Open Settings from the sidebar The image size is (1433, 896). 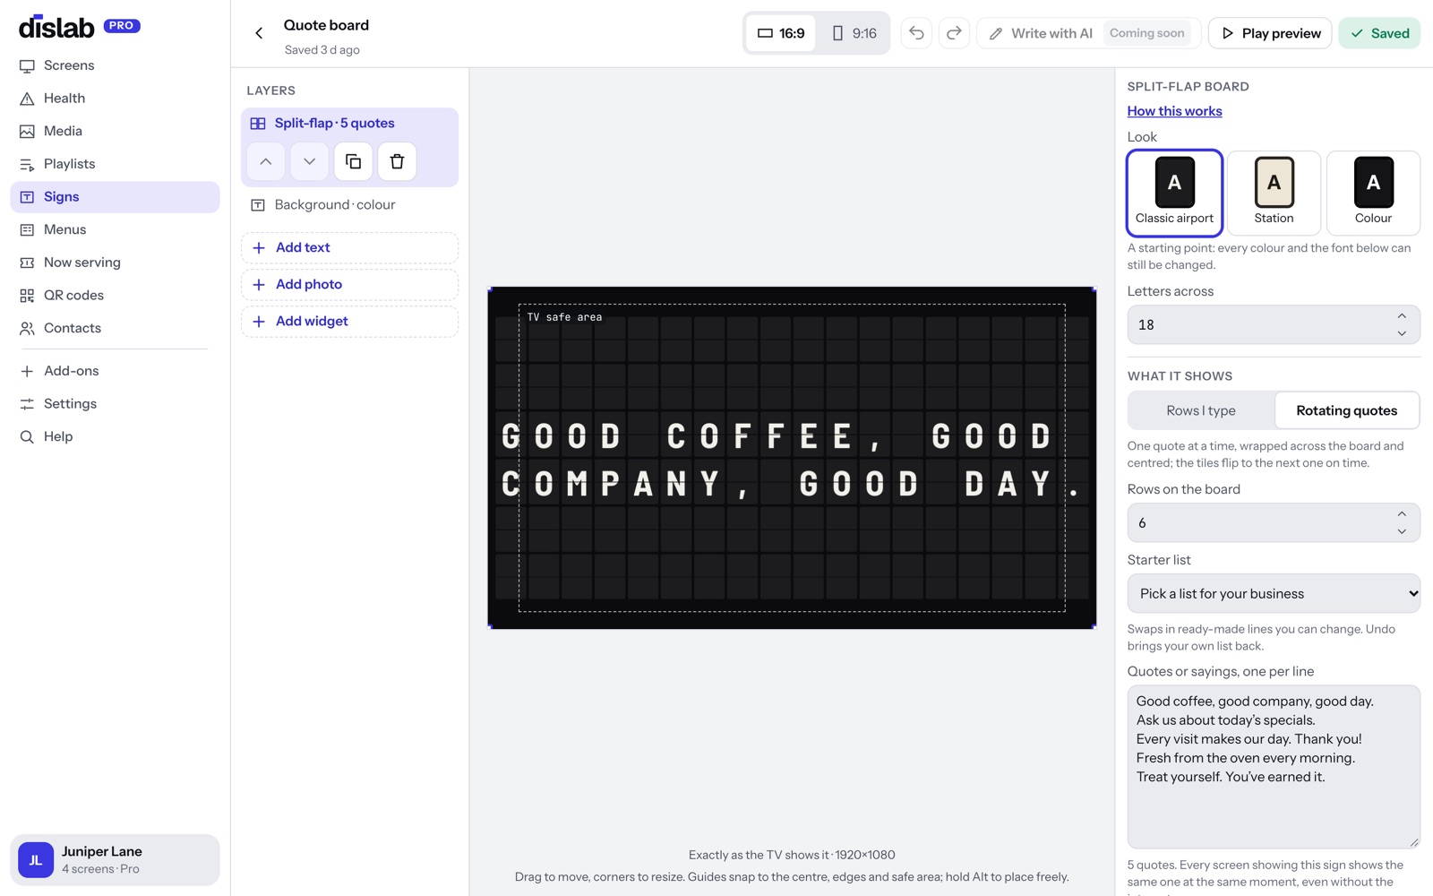pos(115,404)
